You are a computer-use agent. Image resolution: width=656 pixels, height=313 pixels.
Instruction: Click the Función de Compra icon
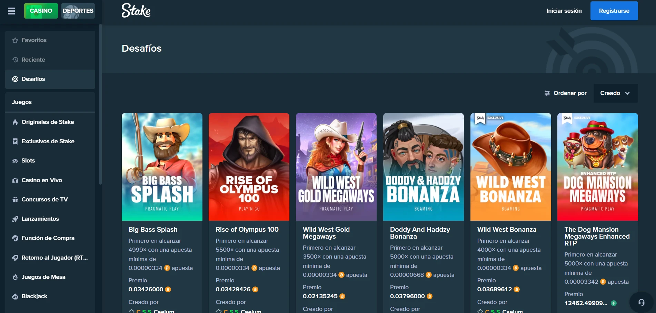pyautogui.click(x=15, y=238)
